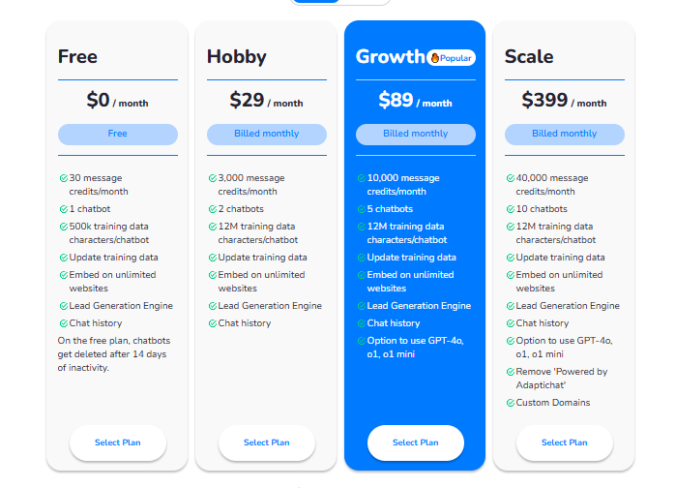
Task: Click checkmark next to Hobby Chat history
Action: (x=213, y=323)
